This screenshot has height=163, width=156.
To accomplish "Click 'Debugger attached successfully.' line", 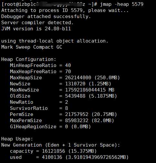I will click(46, 16).
